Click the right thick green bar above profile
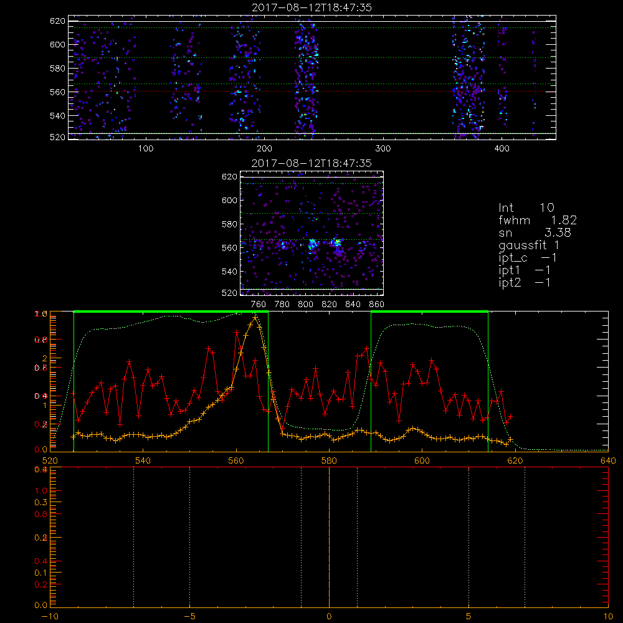 click(x=429, y=311)
